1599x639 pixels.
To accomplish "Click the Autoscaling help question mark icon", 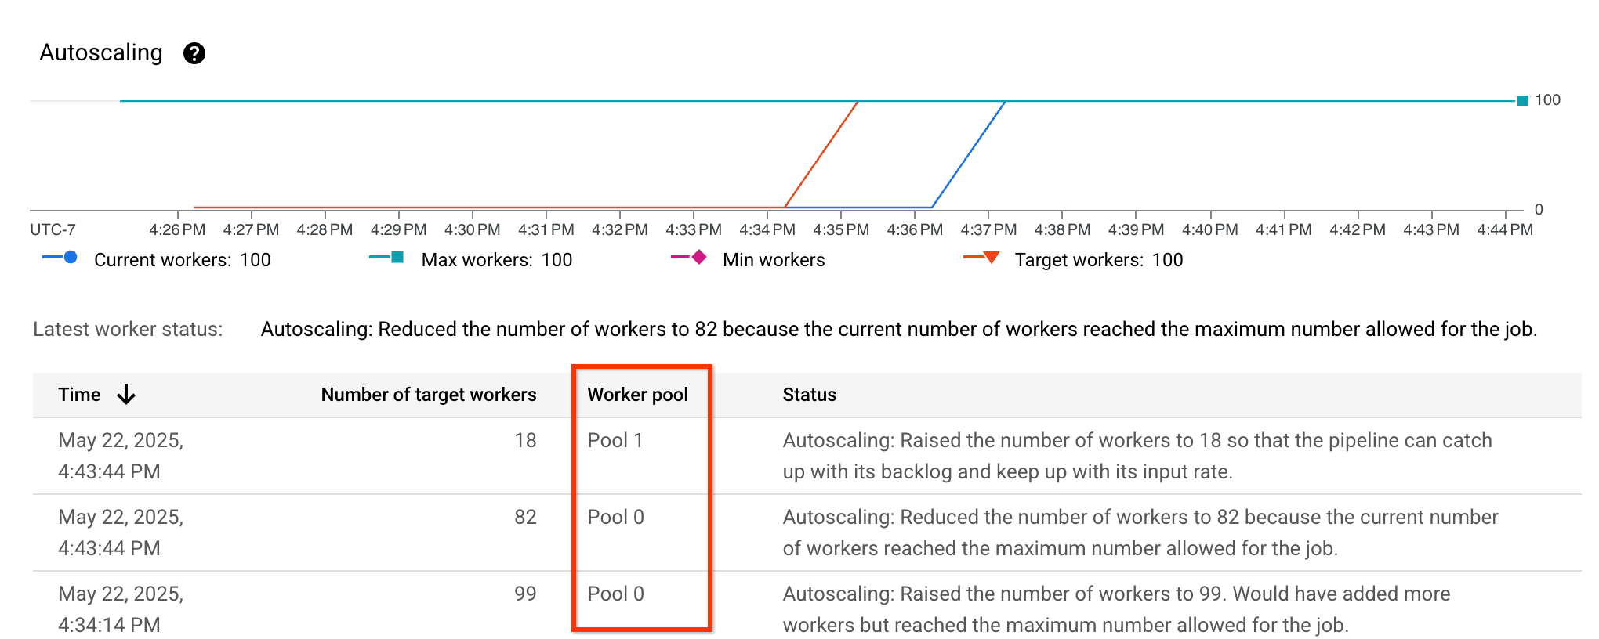I will 194,53.
